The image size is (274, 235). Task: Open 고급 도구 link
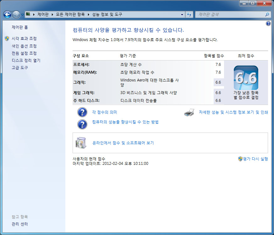tap(20, 68)
